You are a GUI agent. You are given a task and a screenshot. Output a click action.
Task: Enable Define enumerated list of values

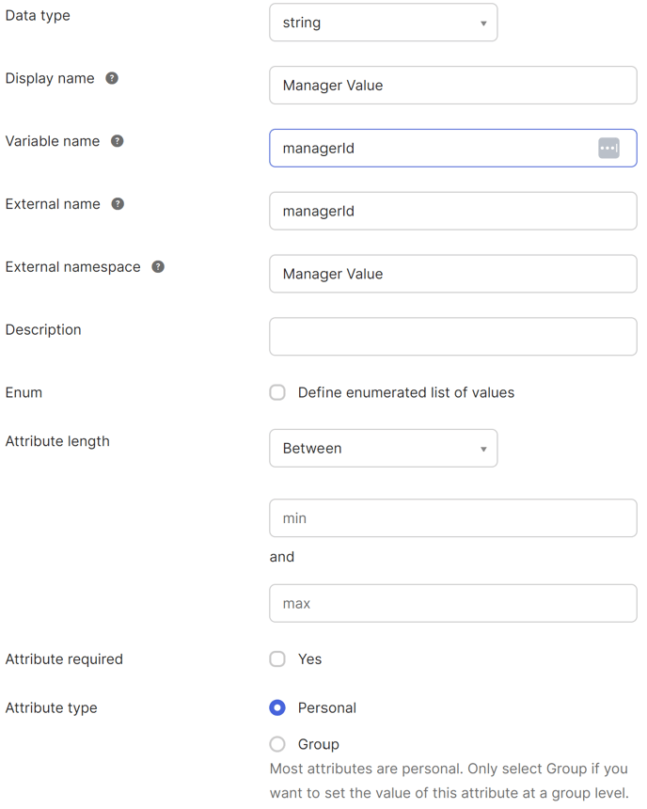click(277, 392)
